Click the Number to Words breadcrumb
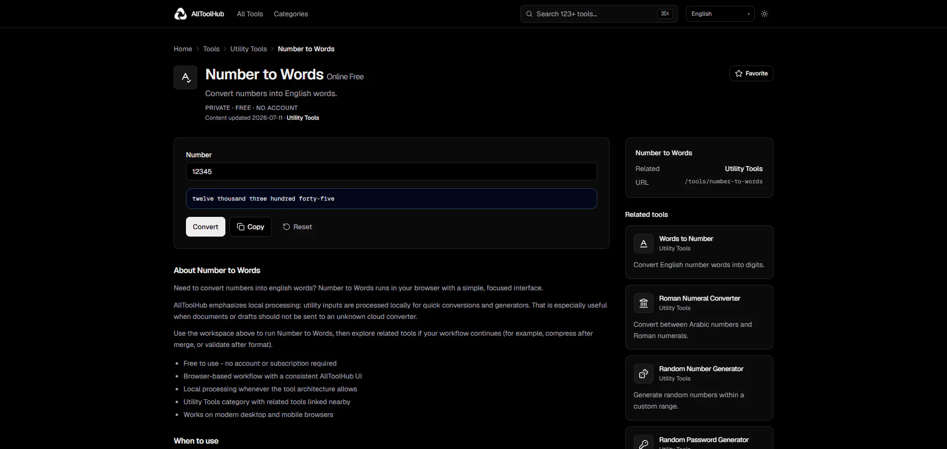Screen dimensions: 947x449 coord(306,49)
